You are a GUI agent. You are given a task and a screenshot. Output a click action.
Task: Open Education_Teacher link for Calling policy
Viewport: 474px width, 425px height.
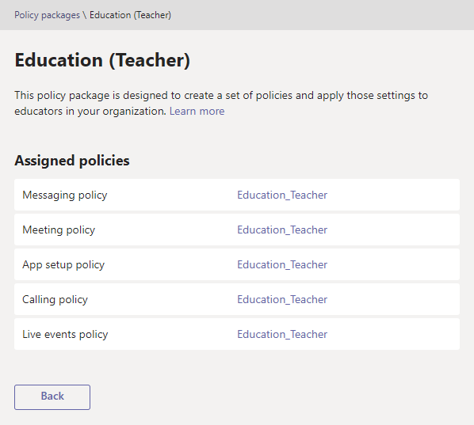tap(282, 299)
